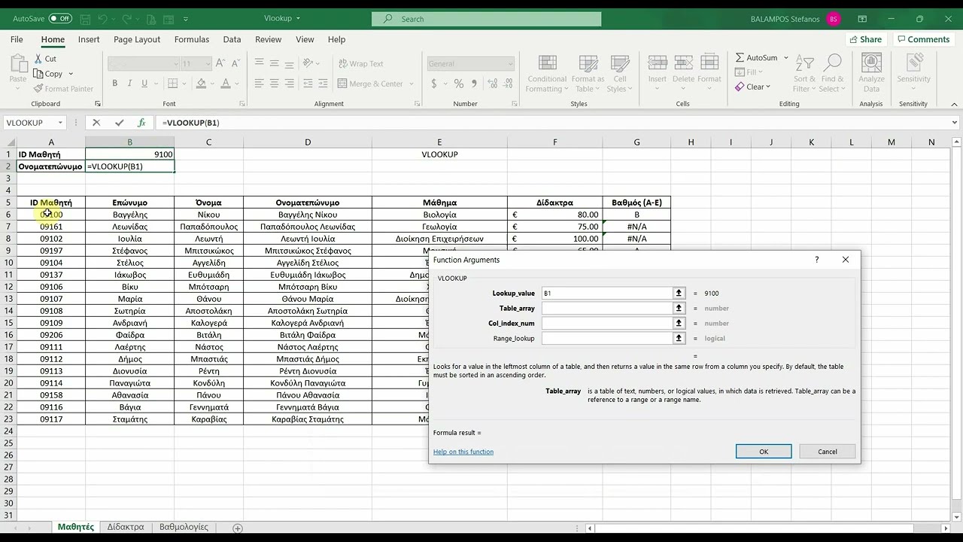Switch to the Formulas tab

(x=192, y=39)
